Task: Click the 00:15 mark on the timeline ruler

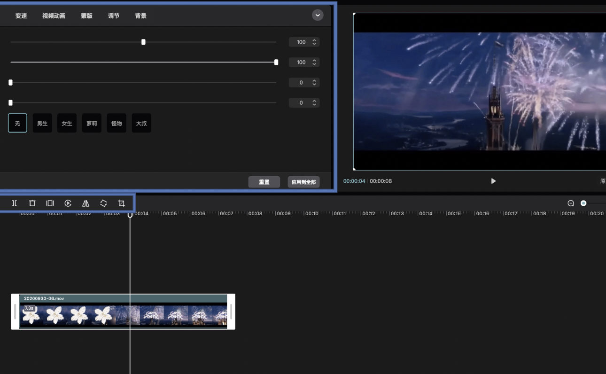Action: [454, 213]
